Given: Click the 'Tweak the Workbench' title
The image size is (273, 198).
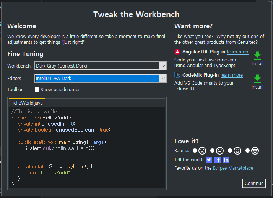Looking at the screenshot, I should [136, 14].
